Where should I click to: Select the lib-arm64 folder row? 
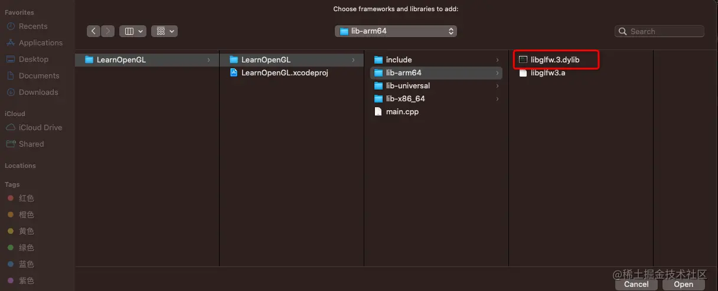[436, 72]
